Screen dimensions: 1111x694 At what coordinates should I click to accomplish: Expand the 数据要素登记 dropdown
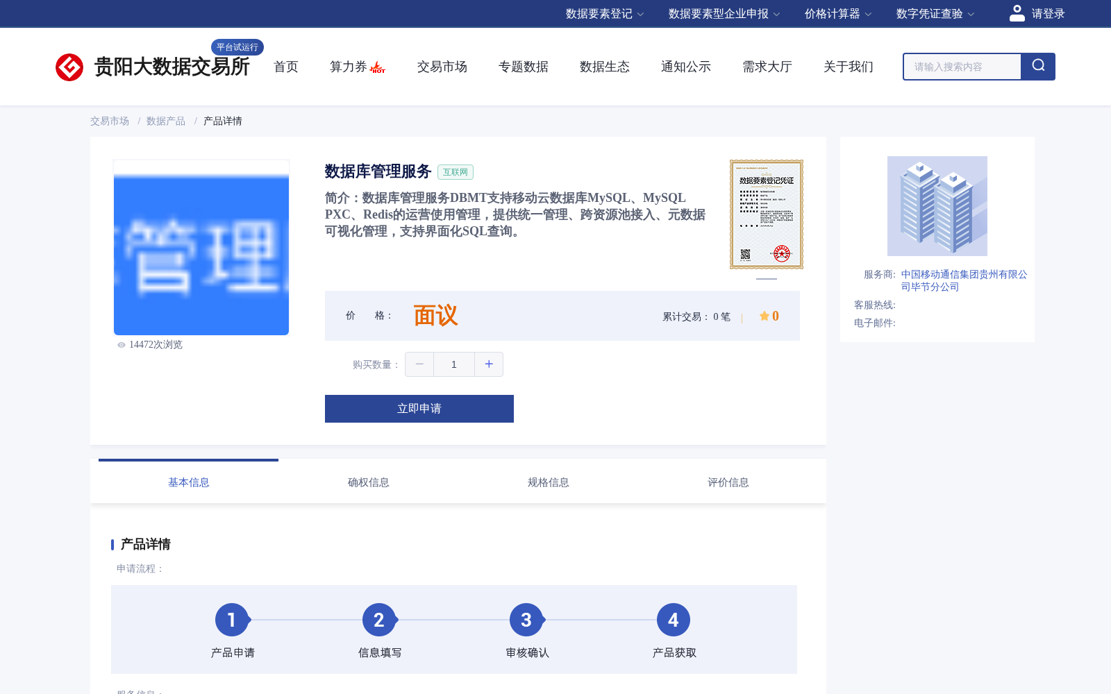605,14
